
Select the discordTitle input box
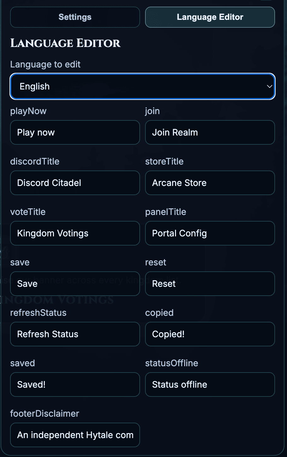click(75, 183)
